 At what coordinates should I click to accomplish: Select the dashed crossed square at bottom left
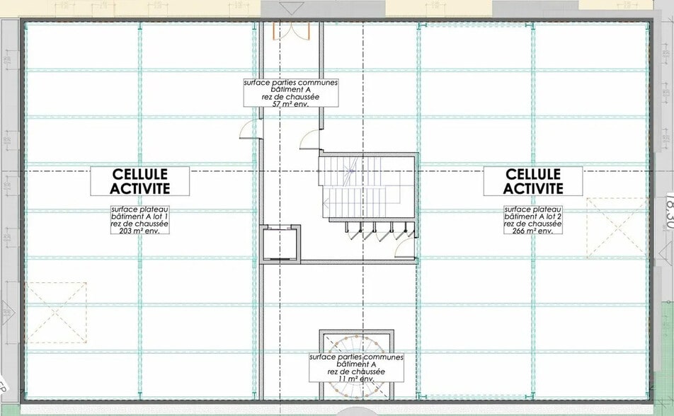57,313
